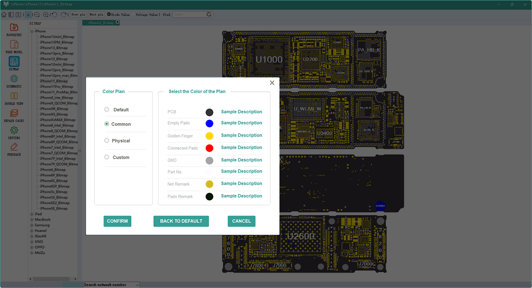Open the FAVORITES panel in the sidebar
532x288 pixels.
14,31
